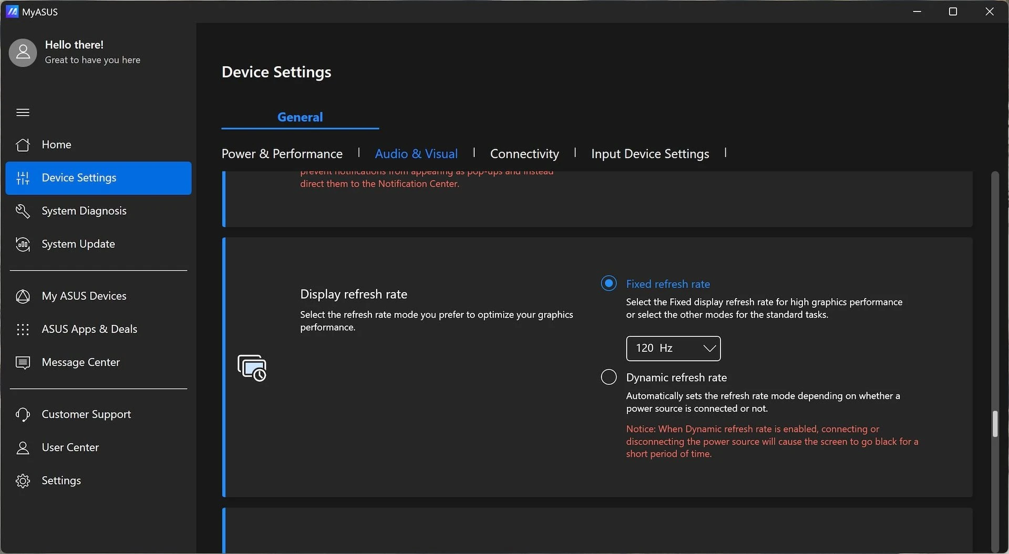Screen dimensions: 1009x554
Task: Open the Power & Performance section
Action: [282, 153]
